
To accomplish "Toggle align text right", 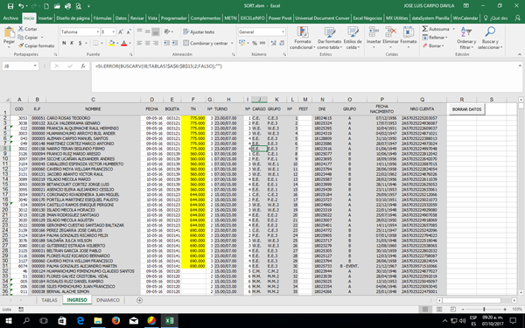I will click(156, 43).
